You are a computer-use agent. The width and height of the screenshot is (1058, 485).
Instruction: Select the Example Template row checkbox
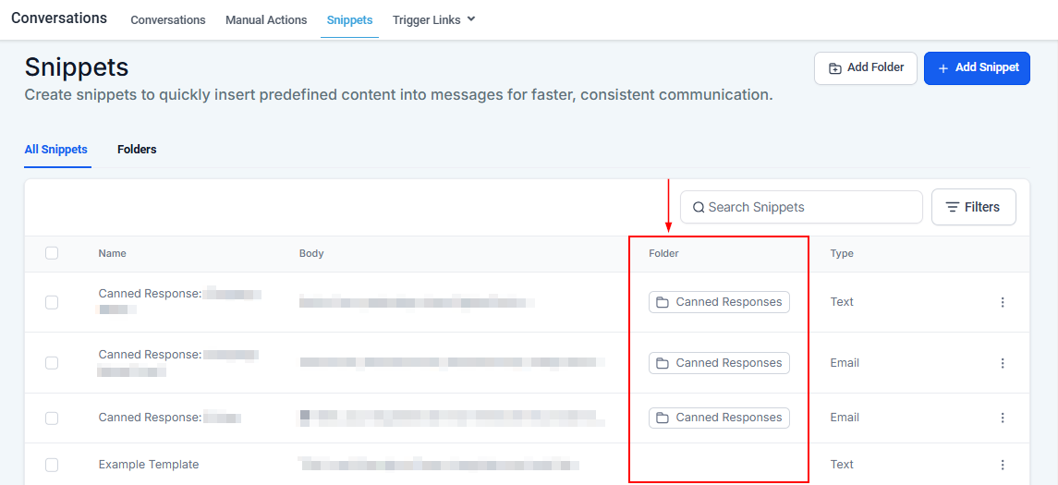52,465
